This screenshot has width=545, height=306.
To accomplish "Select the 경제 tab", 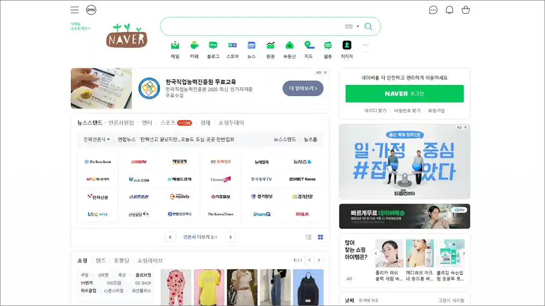I will [205, 123].
